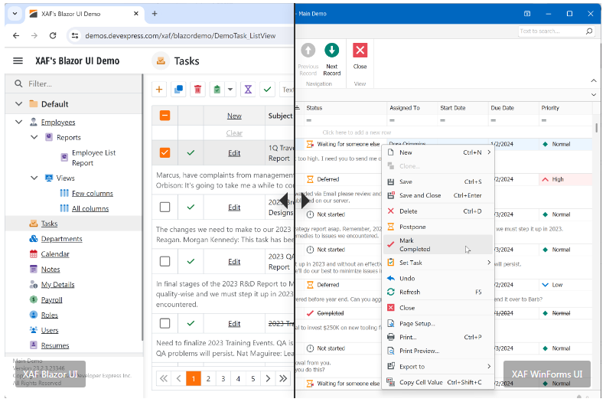Click the red Close button in WinForms ribbon
Screen dimensions: 606x402
pos(360,56)
